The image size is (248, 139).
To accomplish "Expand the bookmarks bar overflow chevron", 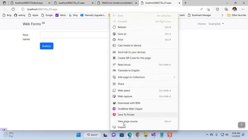I will tap(222, 15).
